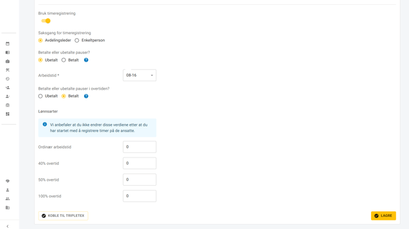Open the Arbeidstid 08-16 dropdown
Image resolution: width=409 pixels, height=229 pixels.
[140, 75]
